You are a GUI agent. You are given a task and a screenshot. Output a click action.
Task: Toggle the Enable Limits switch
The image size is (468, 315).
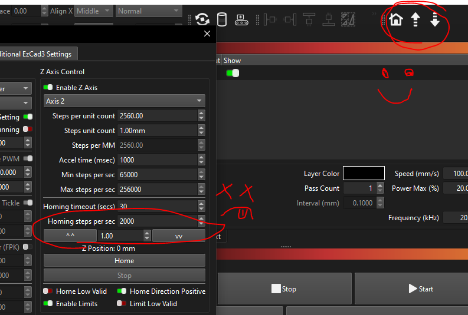[x=48, y=303]
